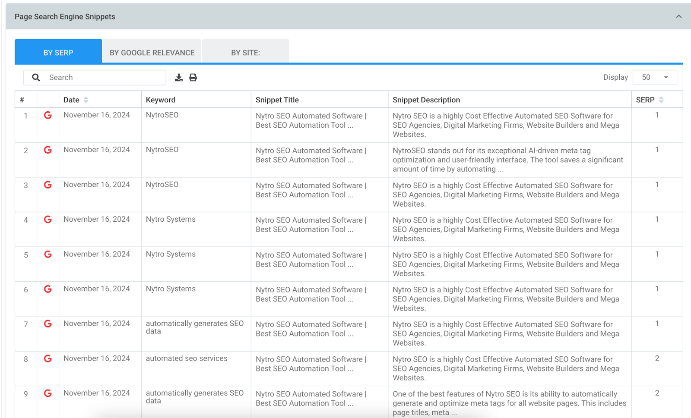Click the Google icon in row 5
Viewport: 691px width, 418px height.
(48, 254)
